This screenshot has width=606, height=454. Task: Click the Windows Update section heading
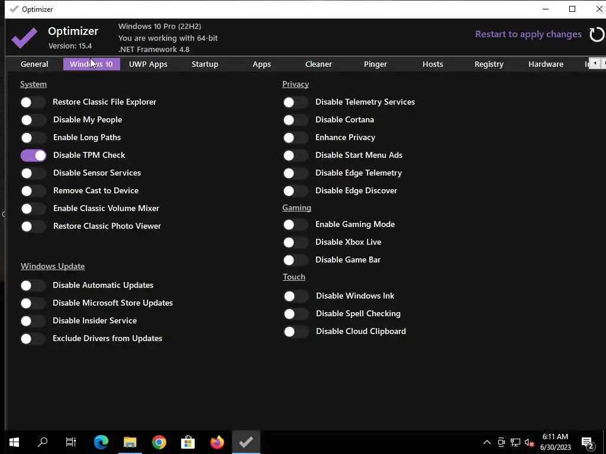pos(53,267)
